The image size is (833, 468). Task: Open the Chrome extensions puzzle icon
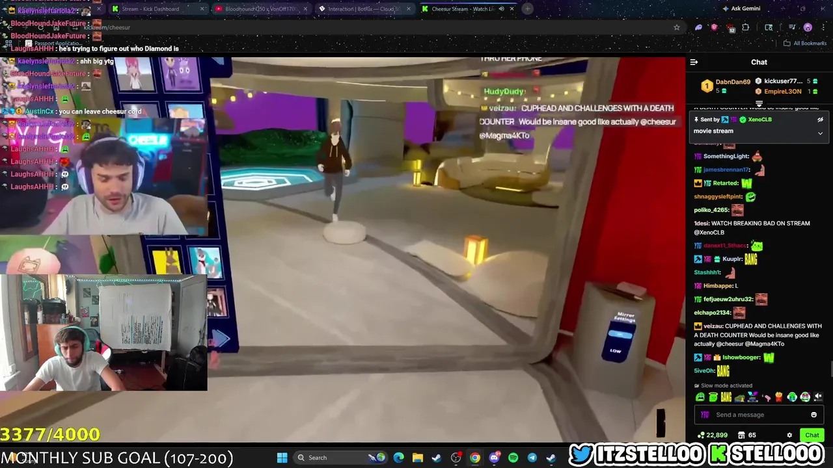pos(746,27)
